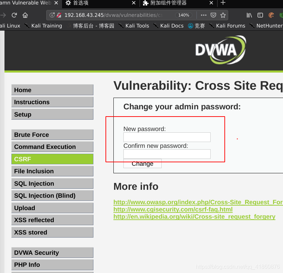Close the 首选项 tab

134,3
